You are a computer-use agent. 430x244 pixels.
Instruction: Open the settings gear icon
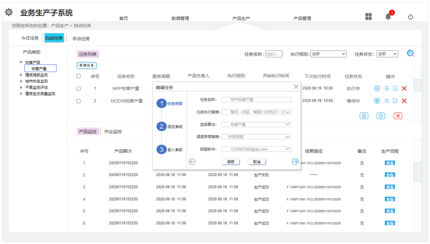(9, 12)
